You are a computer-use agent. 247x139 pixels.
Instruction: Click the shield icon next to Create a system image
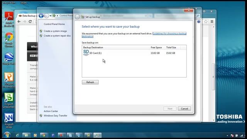pos(41,31)
